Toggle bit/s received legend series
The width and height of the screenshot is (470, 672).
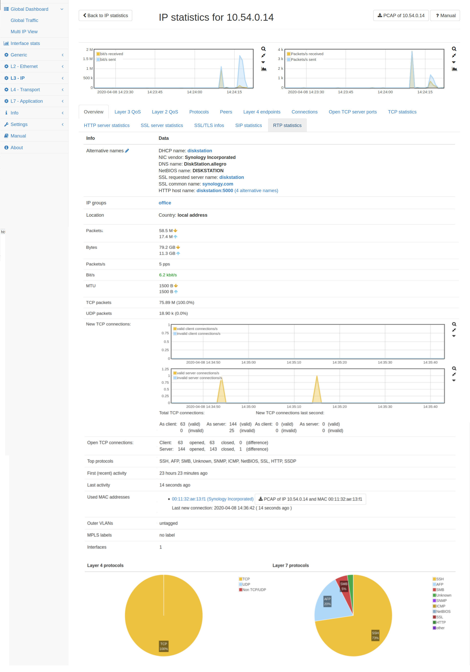110,54
